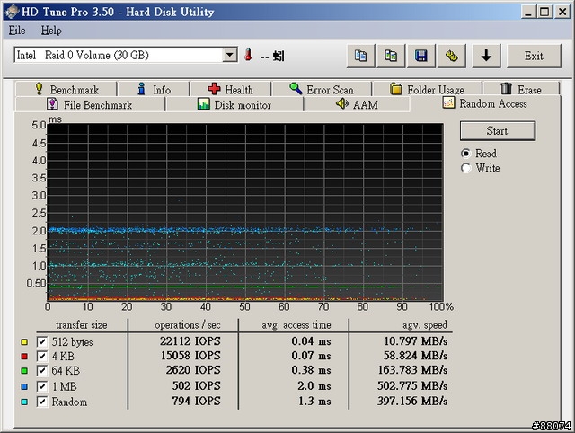Click the save floppy disk icon

tap(421, 56)
